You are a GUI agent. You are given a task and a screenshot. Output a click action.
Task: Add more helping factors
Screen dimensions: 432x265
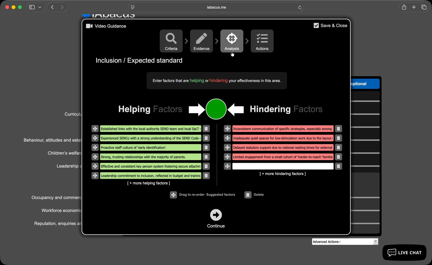(x=148, y=183)
